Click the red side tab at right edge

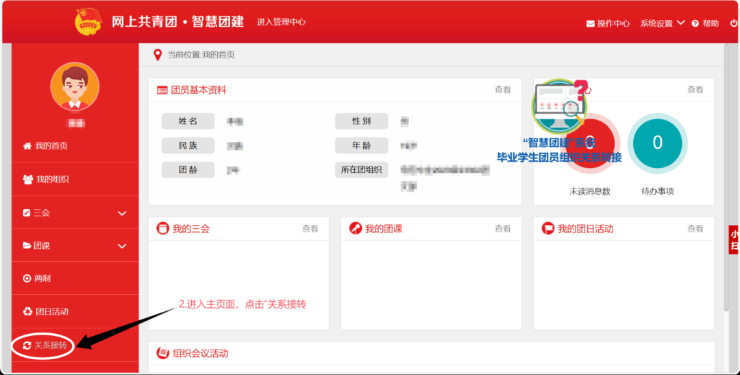point(735,240)
